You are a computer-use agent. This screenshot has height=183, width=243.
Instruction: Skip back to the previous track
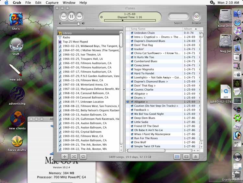tap(64, 16)
